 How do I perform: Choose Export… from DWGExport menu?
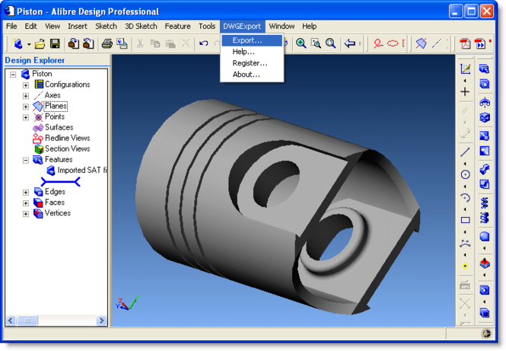tap(252, 40)
